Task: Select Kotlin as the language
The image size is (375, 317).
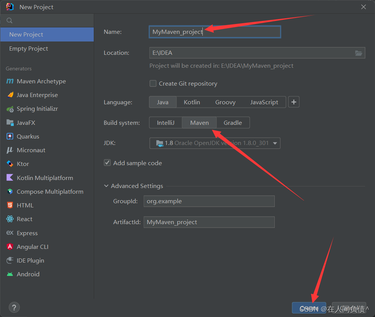Action: [x=192, y=102]
